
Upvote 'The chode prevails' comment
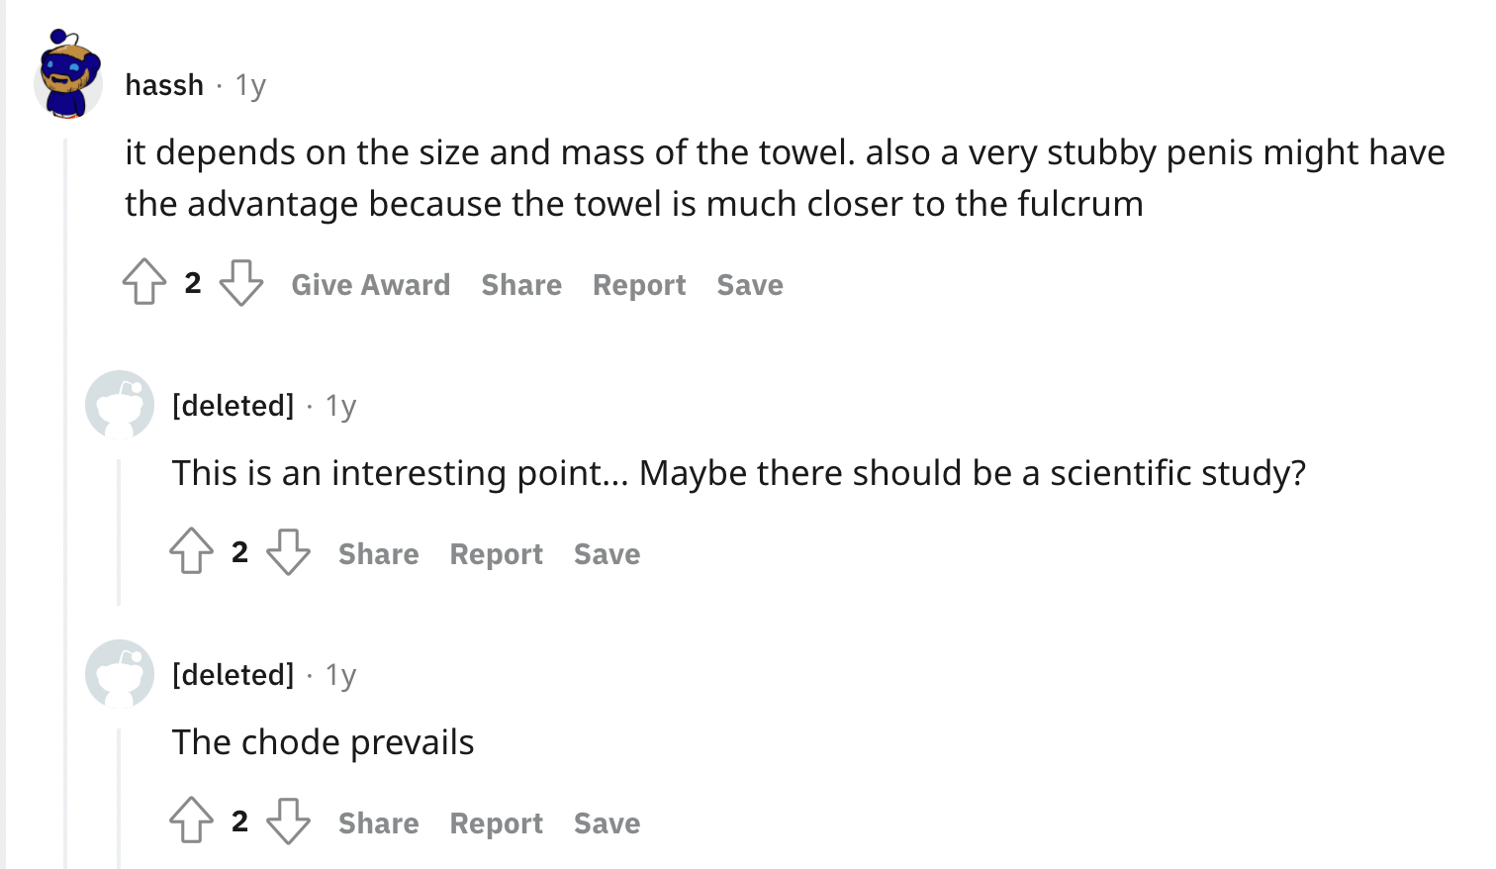[x=191, y=821]
